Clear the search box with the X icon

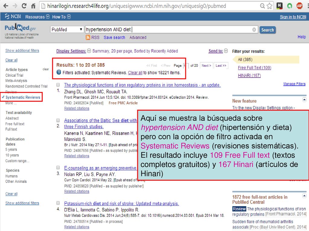click(x=254, y=30)
